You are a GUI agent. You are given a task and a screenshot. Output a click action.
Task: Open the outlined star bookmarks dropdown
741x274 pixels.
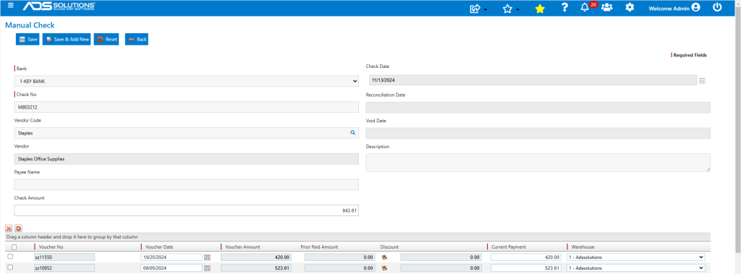point(511,9)
